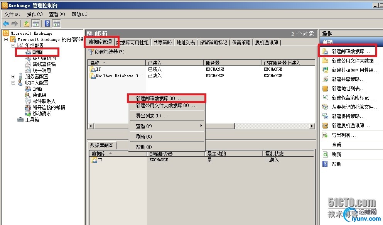This screenshot has width=383, height=225.
Task: Choose 新建公用文件夹数据库(U) in context menu
Action: click(167, 105)
